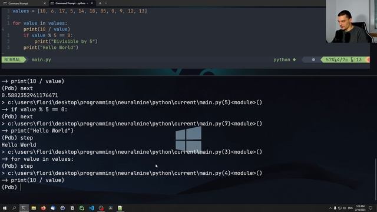Expand the new tab profile dropdown
377x212 pixels.
pyautogui.click(x=106, y=4)
